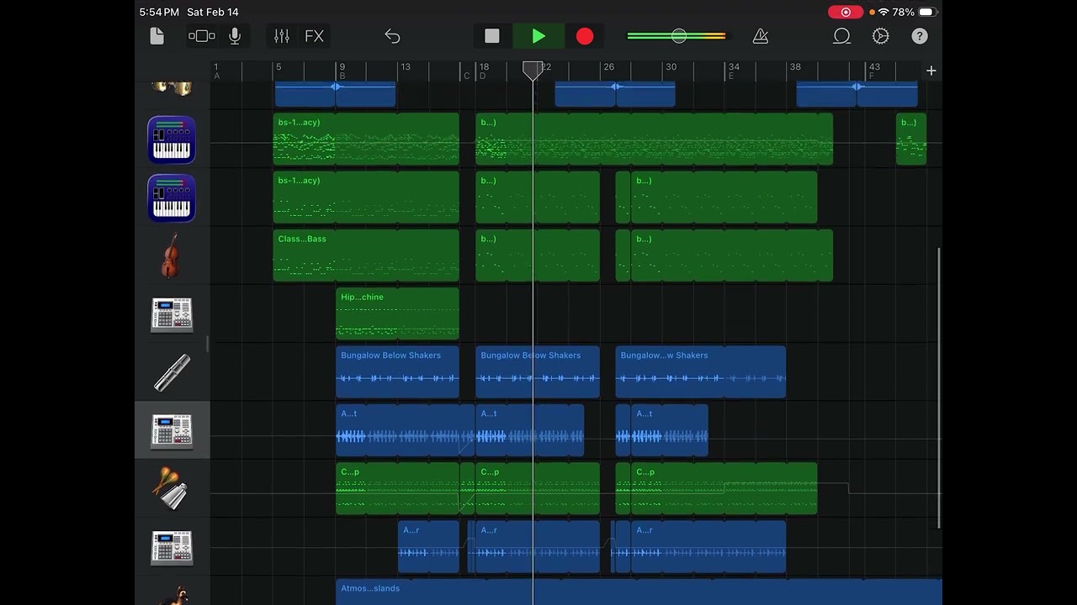This screenshot has height=605, width=1077.
Task: Open help question mark
Action: [920, 36]
